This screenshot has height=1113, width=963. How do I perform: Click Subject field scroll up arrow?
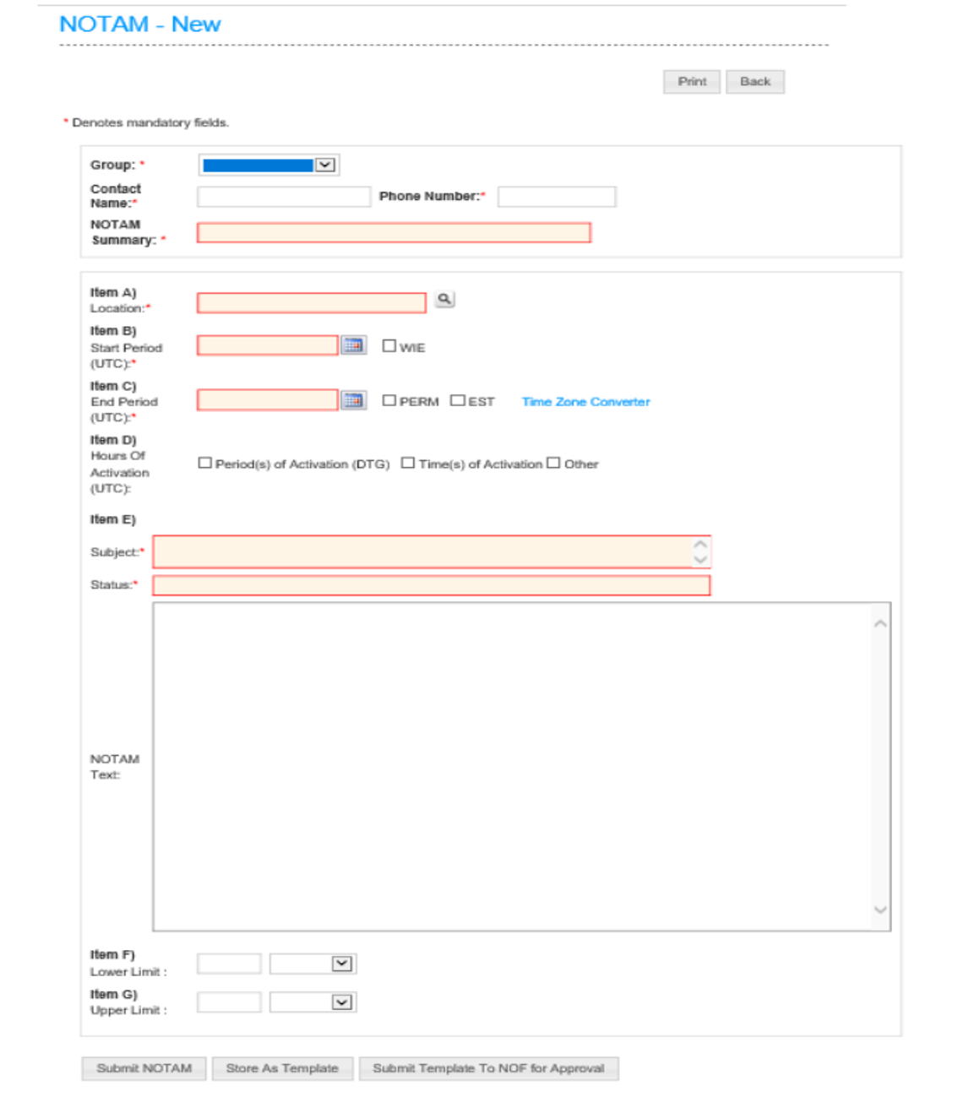click(700, 545)
